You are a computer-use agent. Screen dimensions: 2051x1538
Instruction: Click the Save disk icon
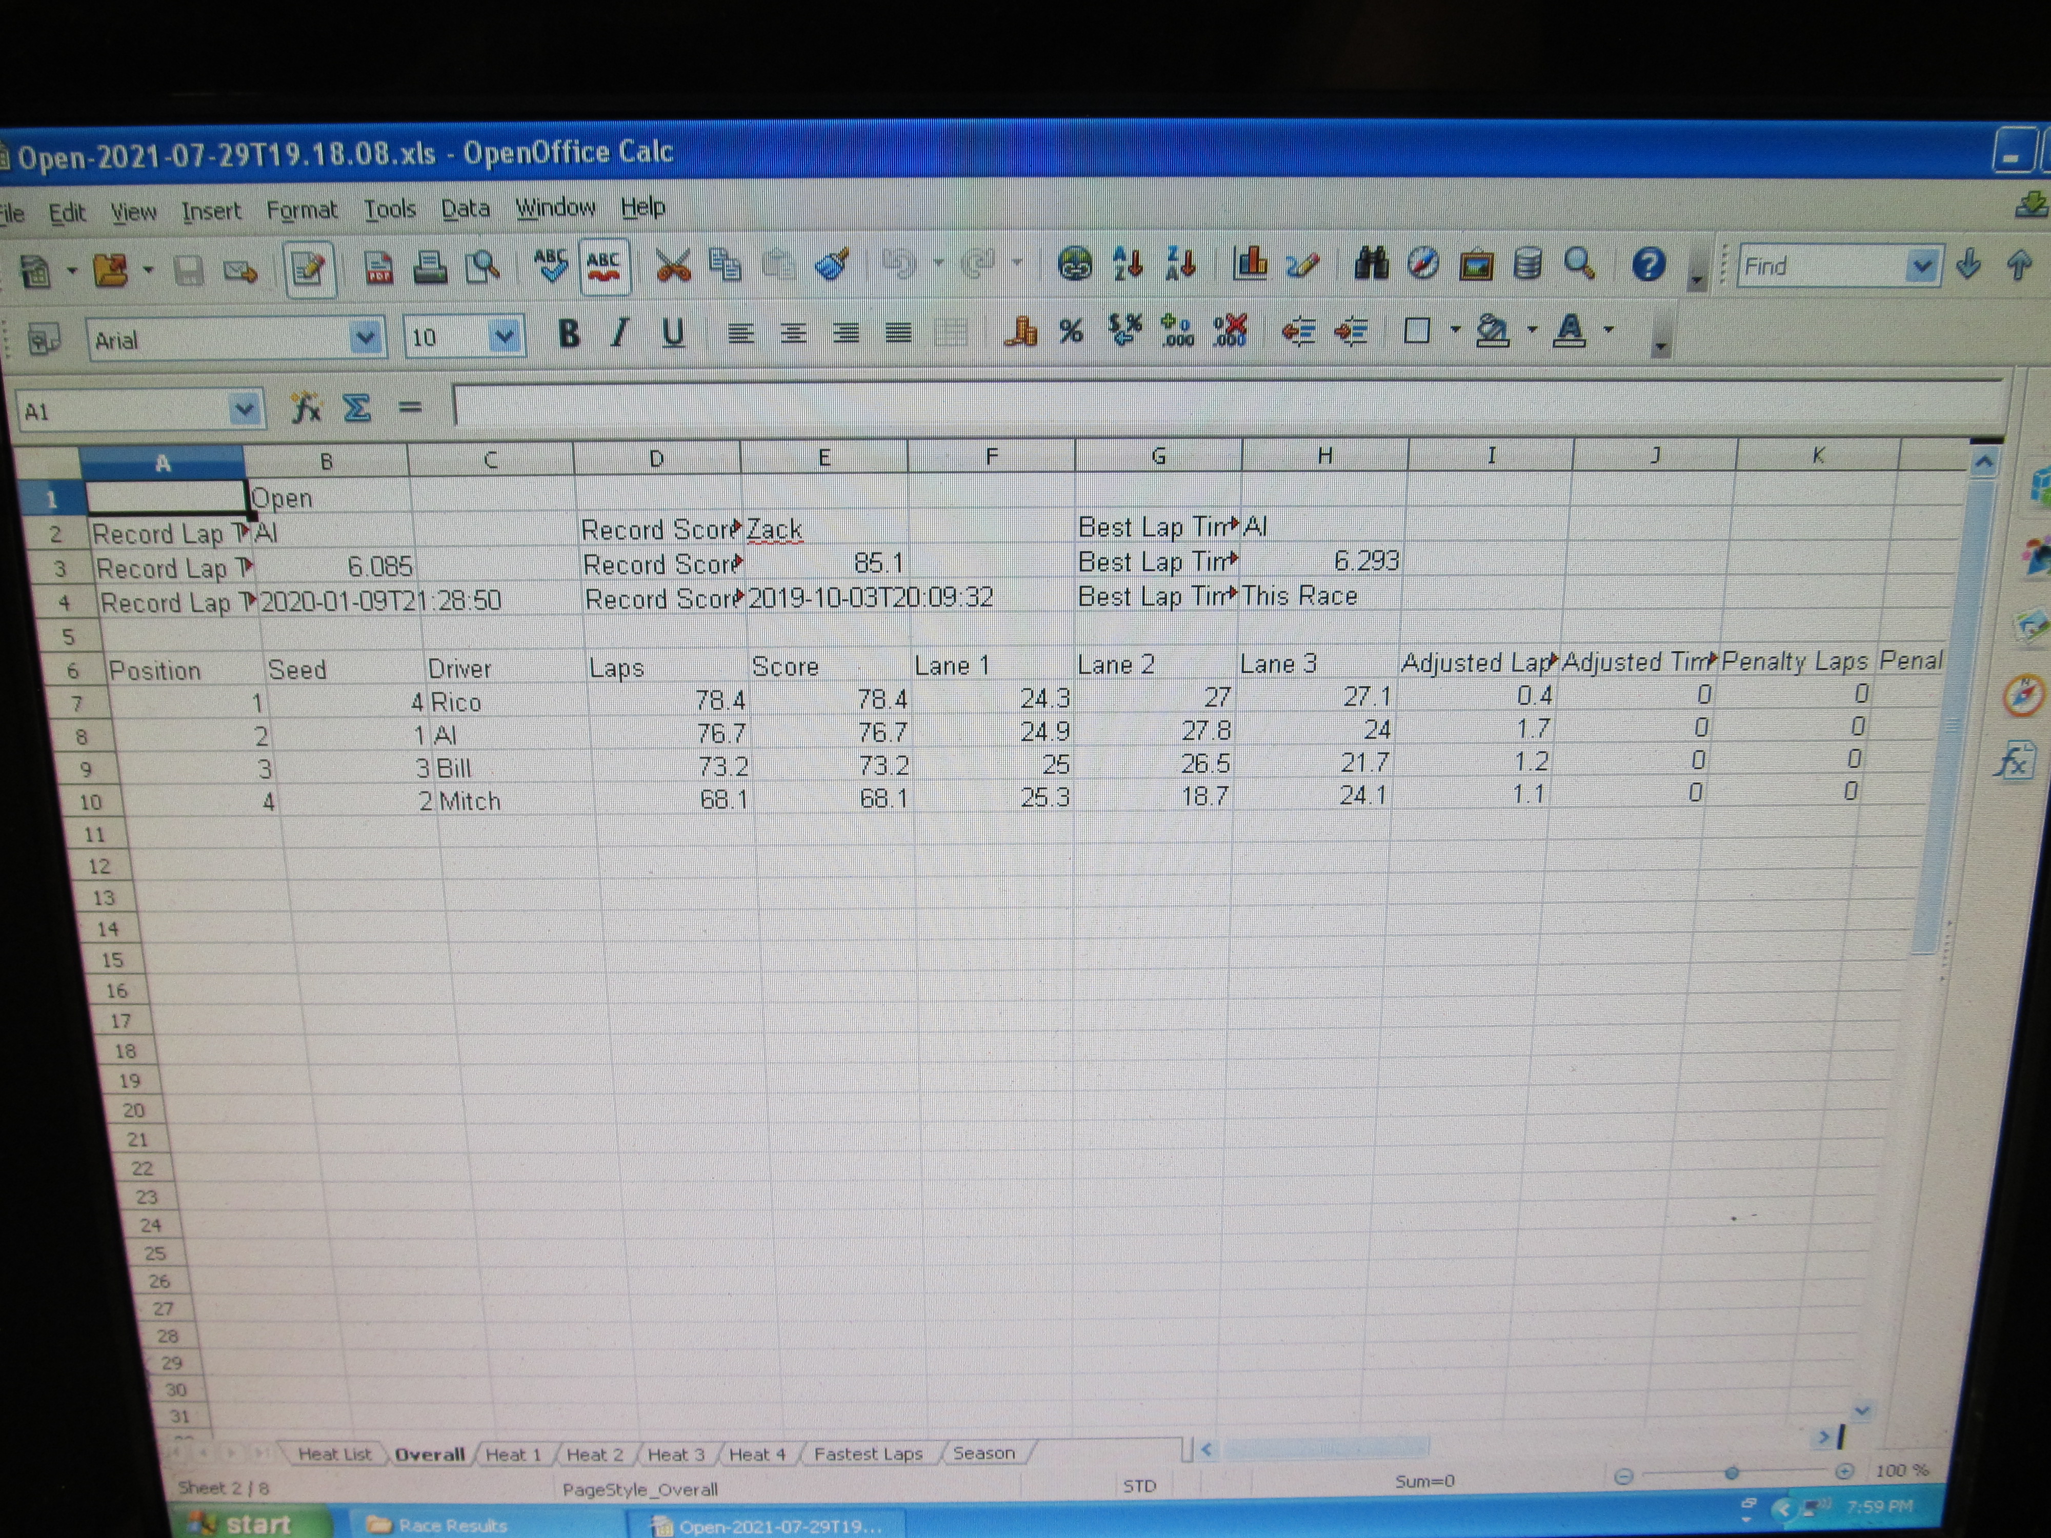point(189,271)
